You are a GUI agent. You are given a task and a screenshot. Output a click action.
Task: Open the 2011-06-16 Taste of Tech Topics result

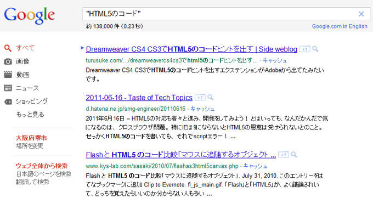pyautogui.click(x=139, y=98)
